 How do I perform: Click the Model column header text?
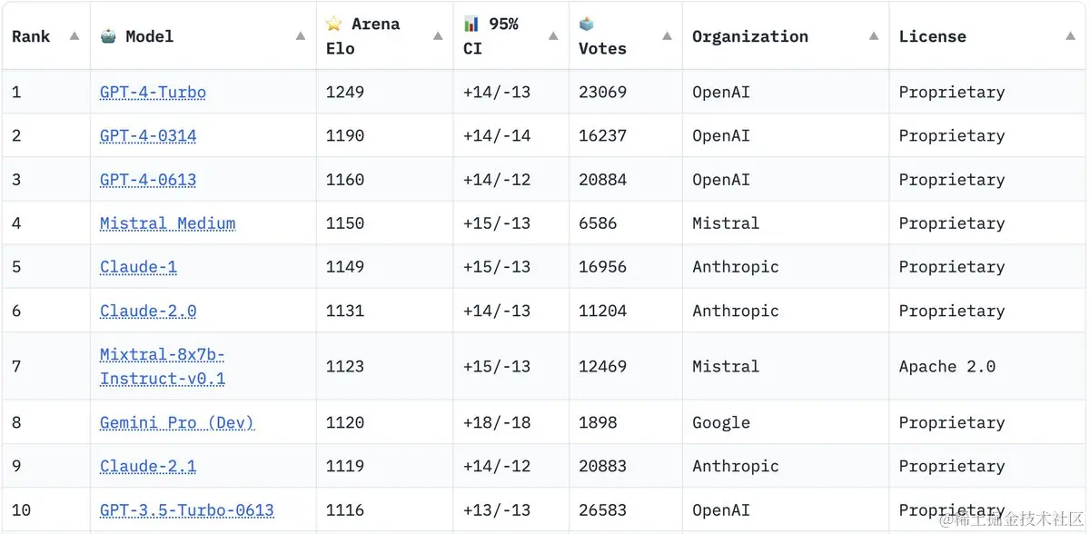coord(149,36)
